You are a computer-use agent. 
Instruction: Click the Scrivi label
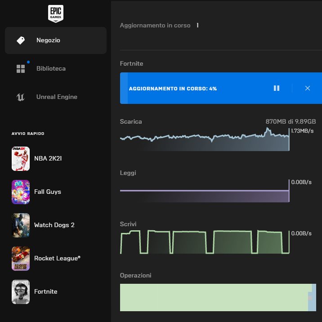tap(128, 224)
